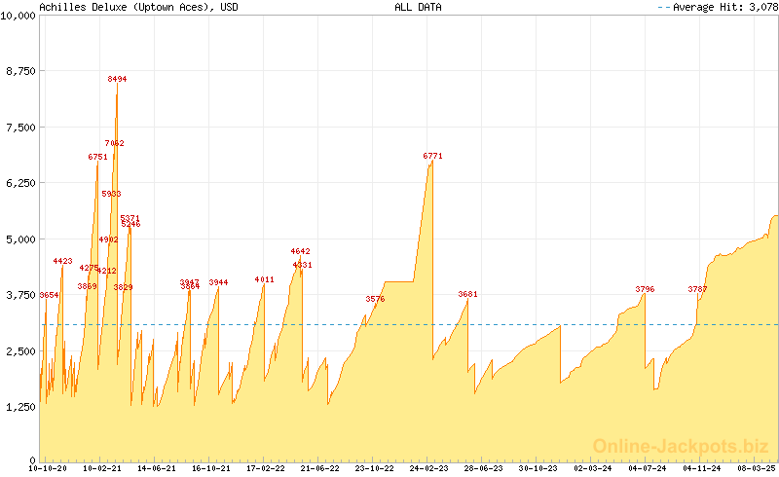Click the 08-03-25 date axis label
779x477 pixels.
[756, 468]
